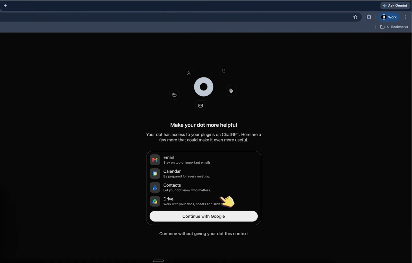
Task: Open a new browser tab
Action: [x=5, y=5]
